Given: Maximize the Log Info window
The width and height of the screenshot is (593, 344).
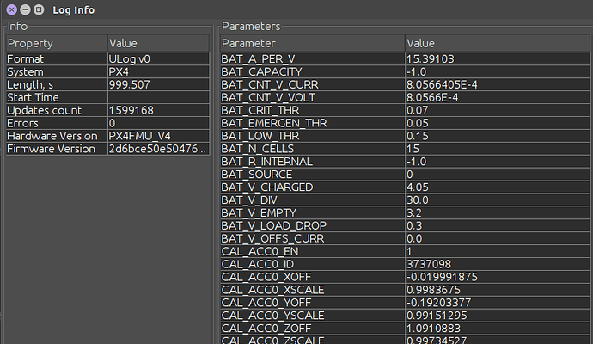Looking at the screenshot, I should pyautogui.click(x=39, y=9).
